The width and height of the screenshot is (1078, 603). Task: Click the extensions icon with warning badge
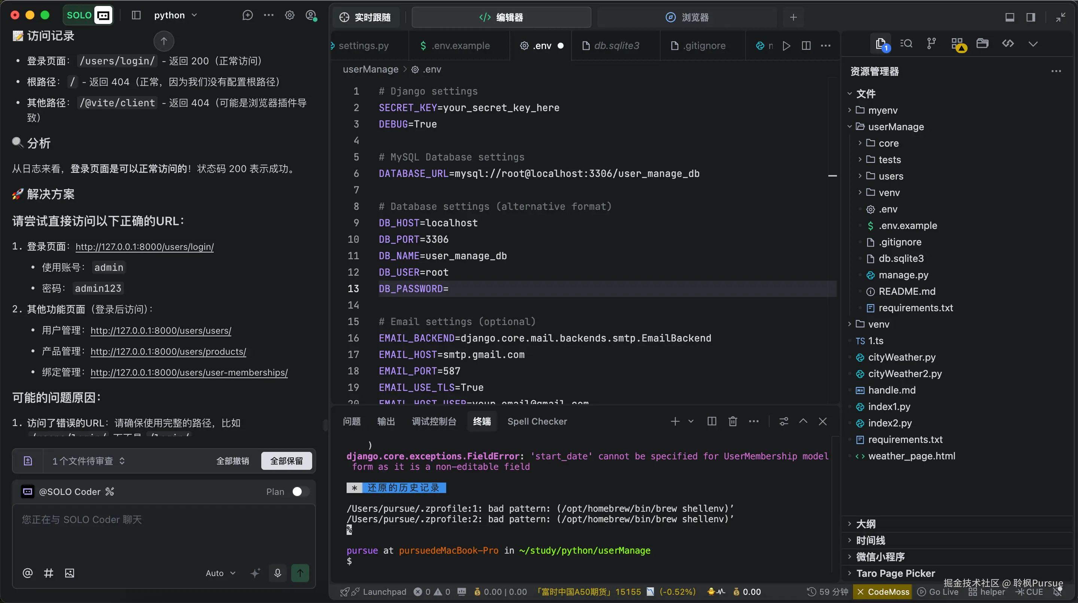[957, 44]
